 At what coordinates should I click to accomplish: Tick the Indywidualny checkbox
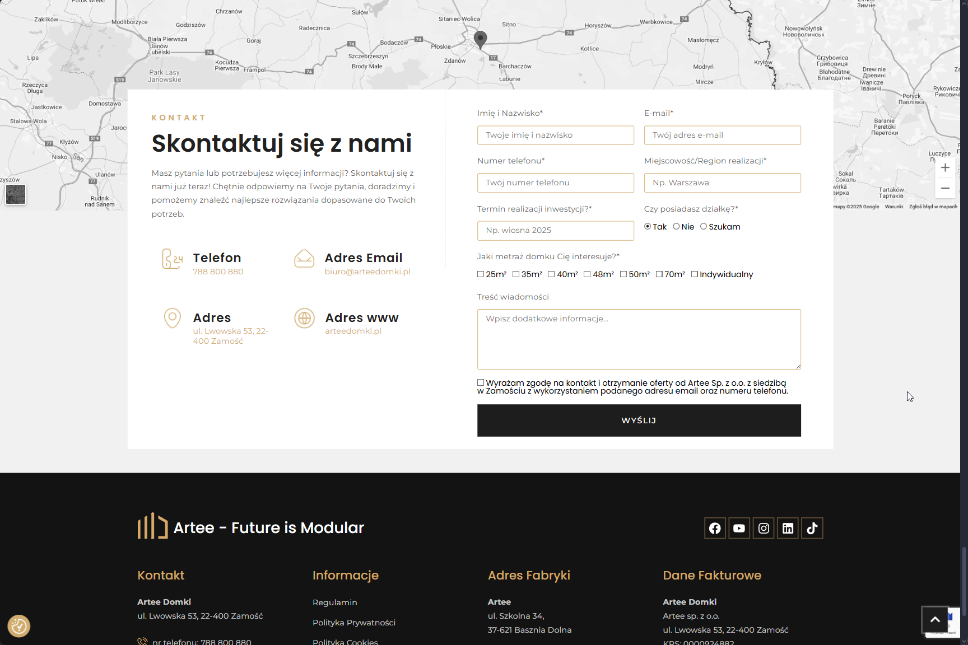[695, 274]
